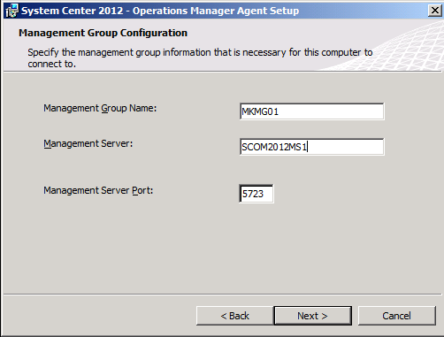The image size is (444, 337).
Task: Focus the Management Server text box
Action: tap(312, 147)
